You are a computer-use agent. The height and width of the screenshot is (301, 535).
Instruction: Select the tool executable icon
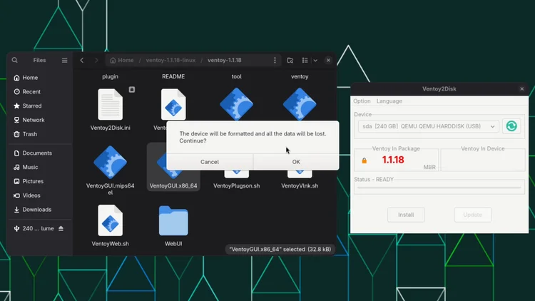pyautogui.click(x=236, y=103)
